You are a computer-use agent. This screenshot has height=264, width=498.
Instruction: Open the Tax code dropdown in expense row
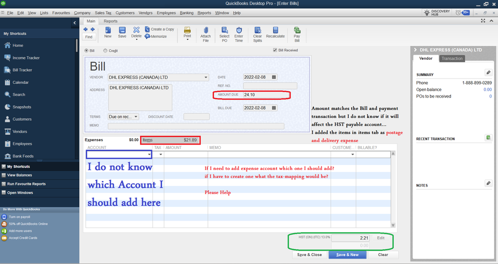point(161,155)
